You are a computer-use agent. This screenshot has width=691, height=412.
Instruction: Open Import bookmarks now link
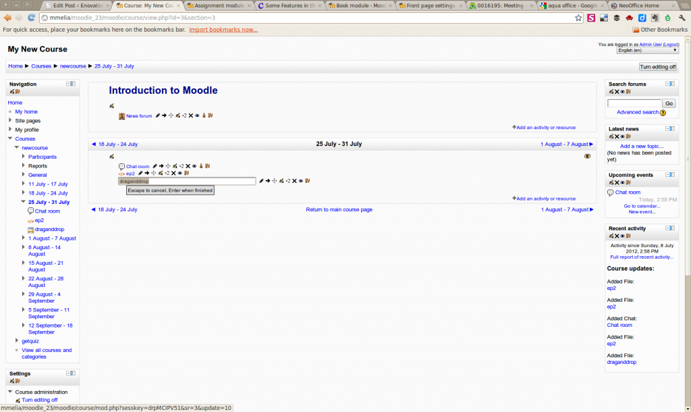point(223,30)
